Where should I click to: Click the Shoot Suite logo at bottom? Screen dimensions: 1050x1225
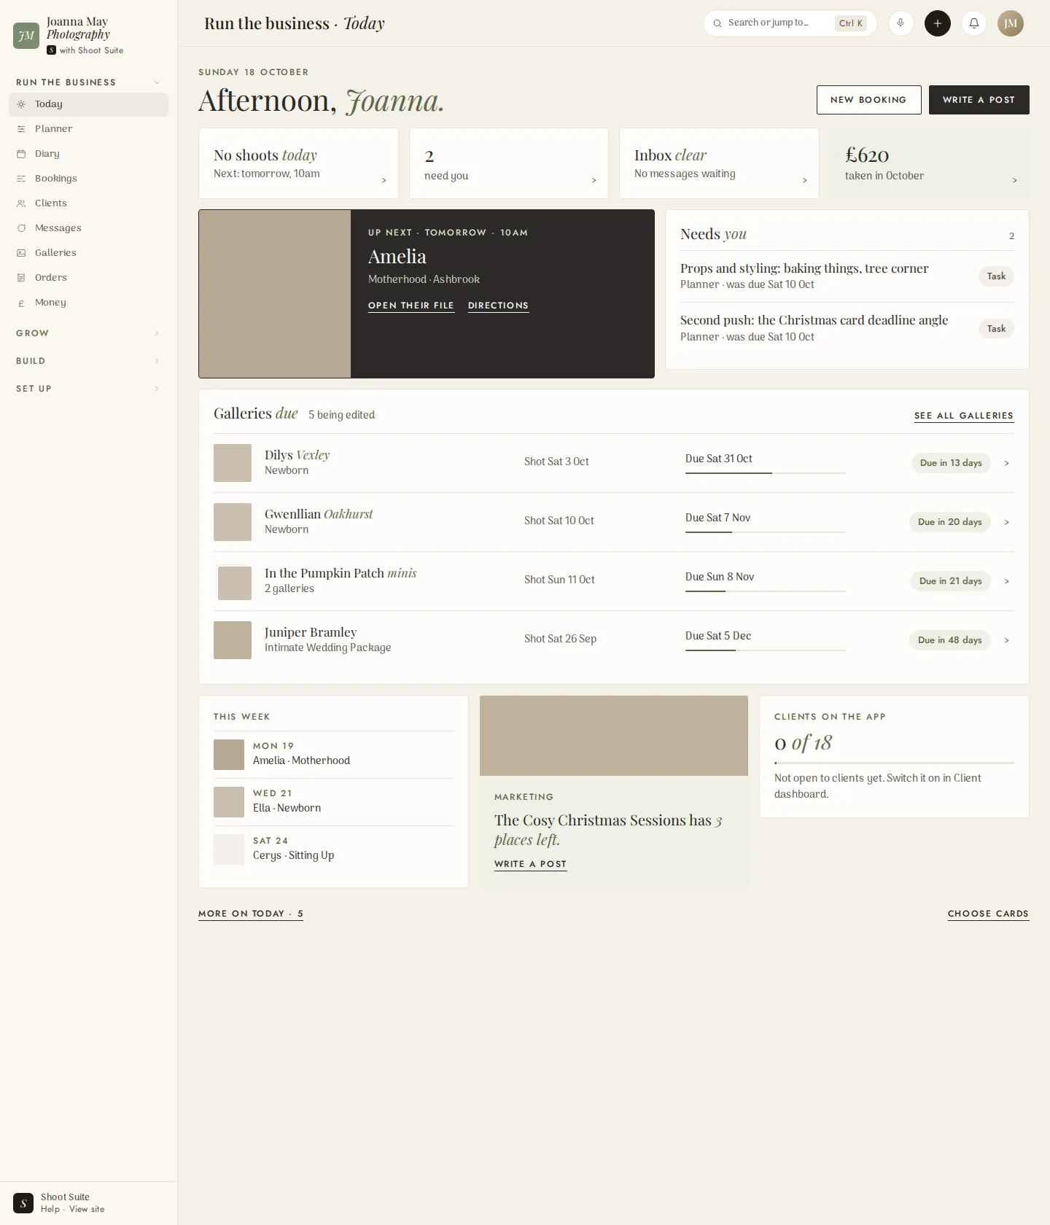click(23, 1203)
